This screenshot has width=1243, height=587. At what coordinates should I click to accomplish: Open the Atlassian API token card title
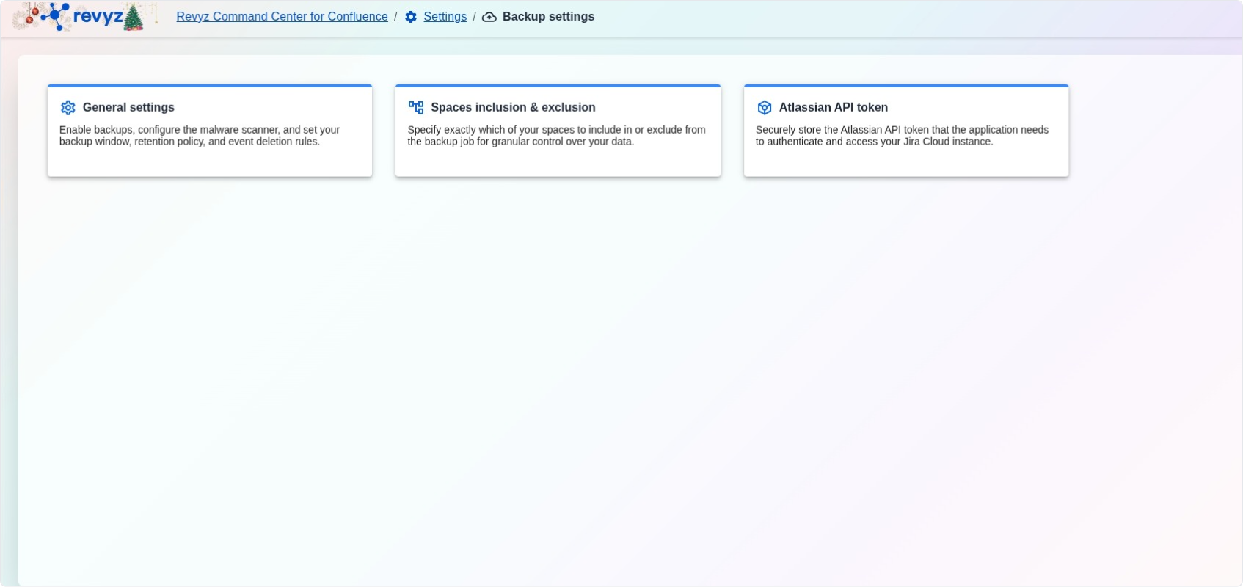pos(833,107)
